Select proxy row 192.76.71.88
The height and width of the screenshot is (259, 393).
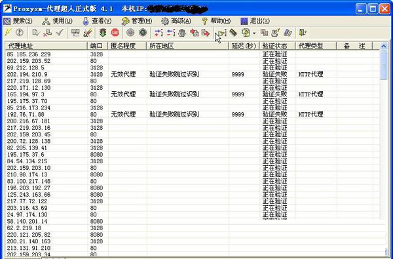[x=193, y=115]
